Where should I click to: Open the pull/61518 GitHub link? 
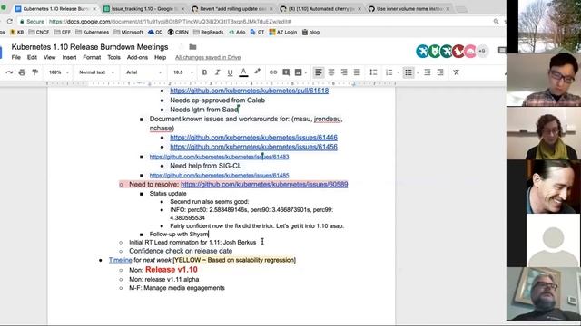tap(250, 91)
